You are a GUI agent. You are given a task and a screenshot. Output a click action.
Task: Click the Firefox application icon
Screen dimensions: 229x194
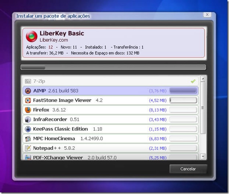pyautogui.click(x=28, y=110)
